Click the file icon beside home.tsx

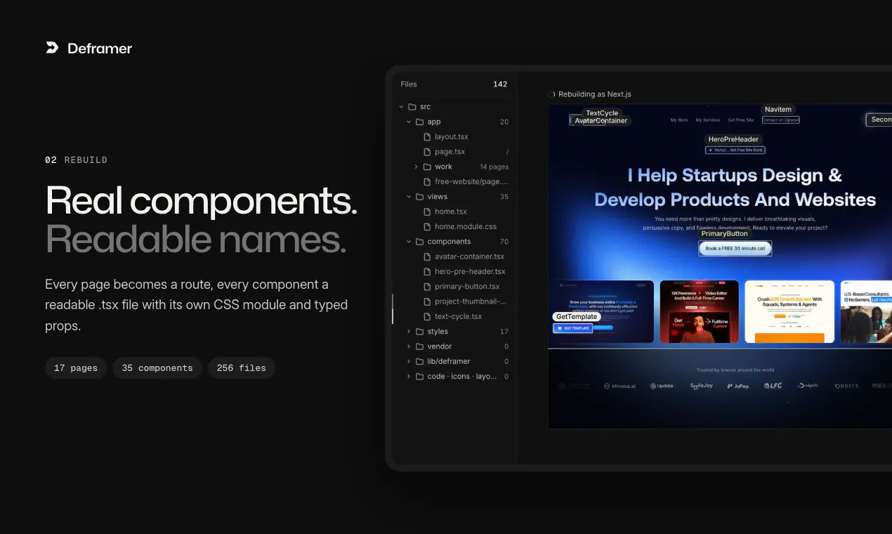[427, 211]
